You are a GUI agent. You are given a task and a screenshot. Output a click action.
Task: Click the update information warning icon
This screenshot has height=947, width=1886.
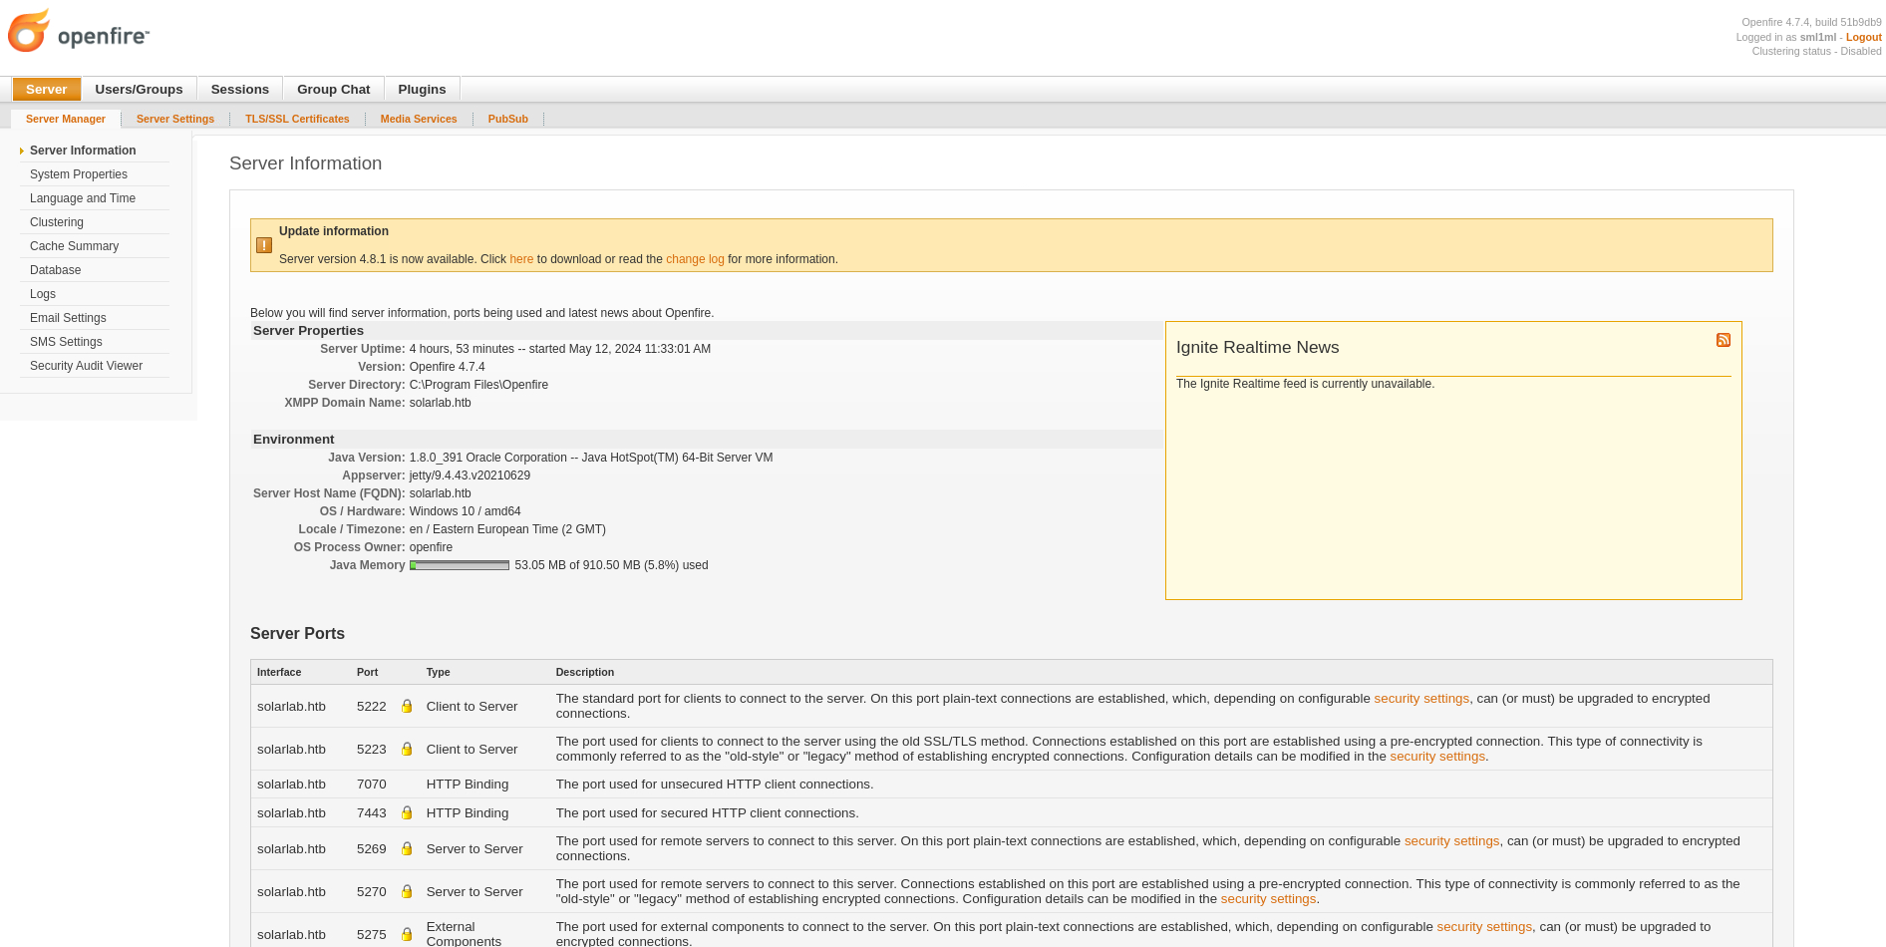264,245
